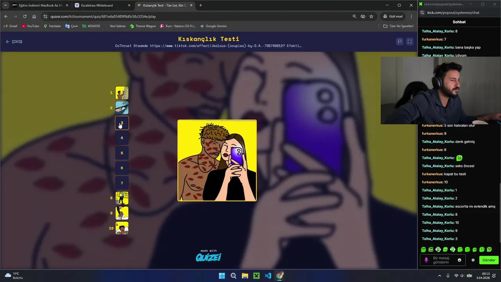Bookmark this page with the star icon
501x282 pixels.
click(x=371, y=16)
